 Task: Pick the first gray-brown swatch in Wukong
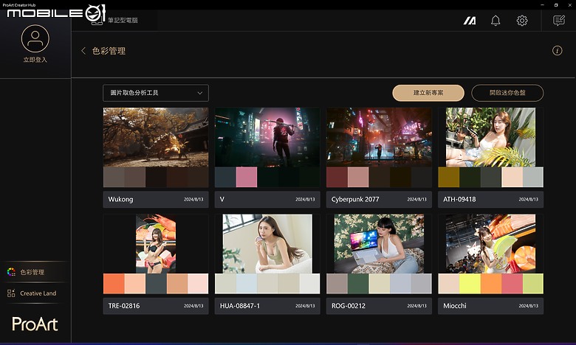click(114, 177)
